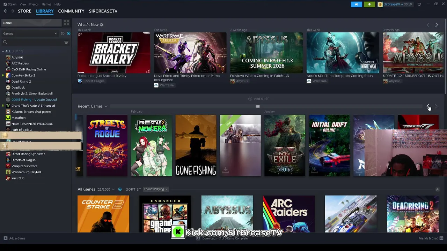The width and height of the screenshot is (447, 251).
Task: Switch to Big Picture mode icon
Action: click(x=419, y=4)
